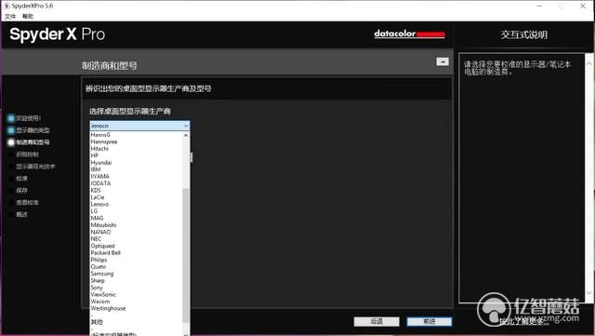Choose HannsG from the manufacturer list

[x=137, y=135]
